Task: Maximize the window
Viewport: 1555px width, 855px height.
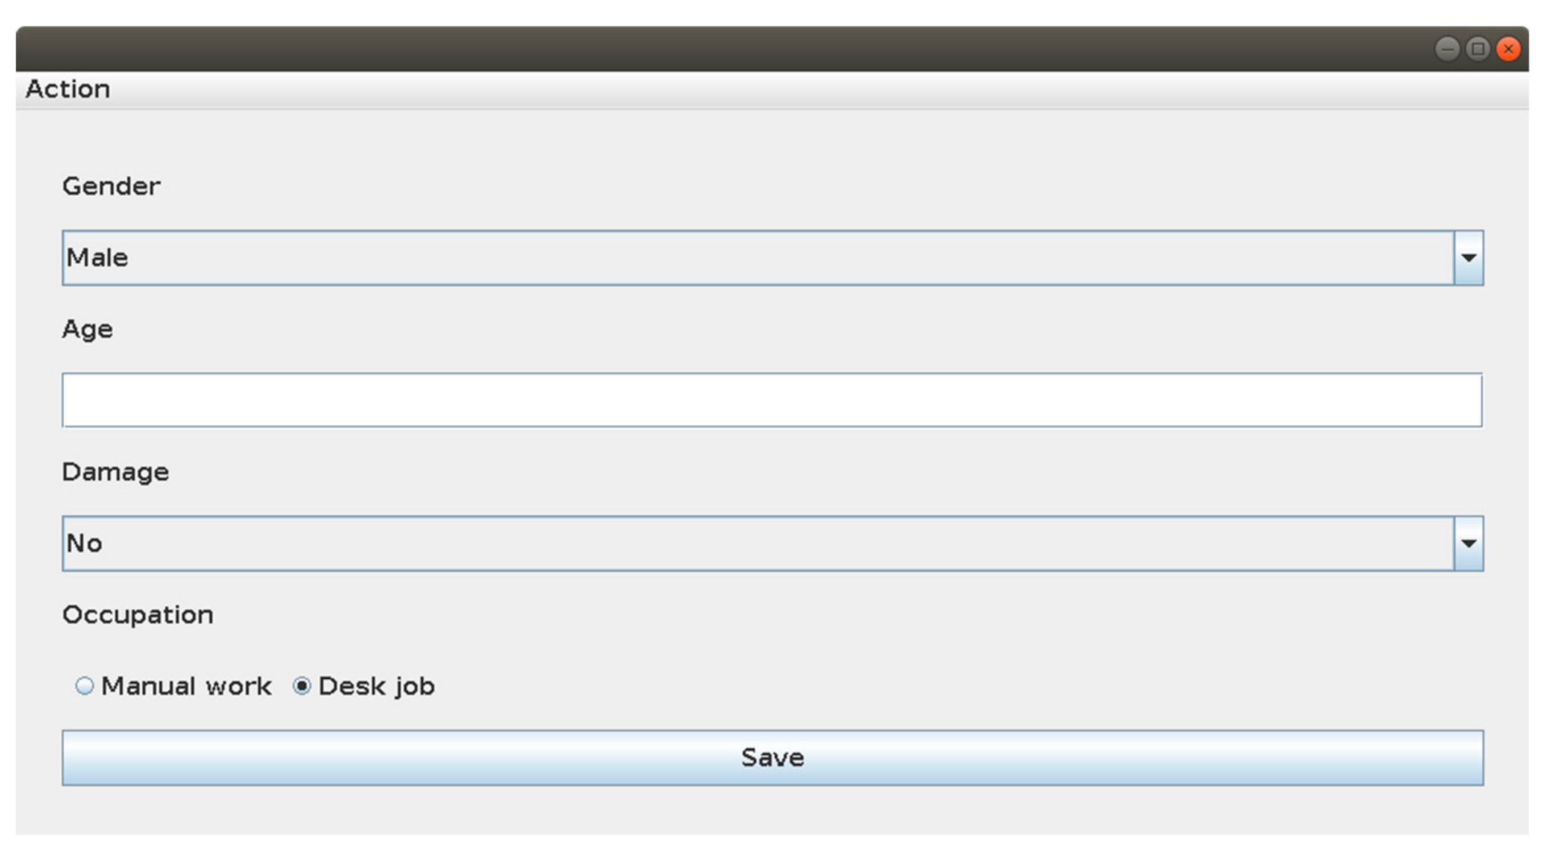Action: (x=1478, y=49)
